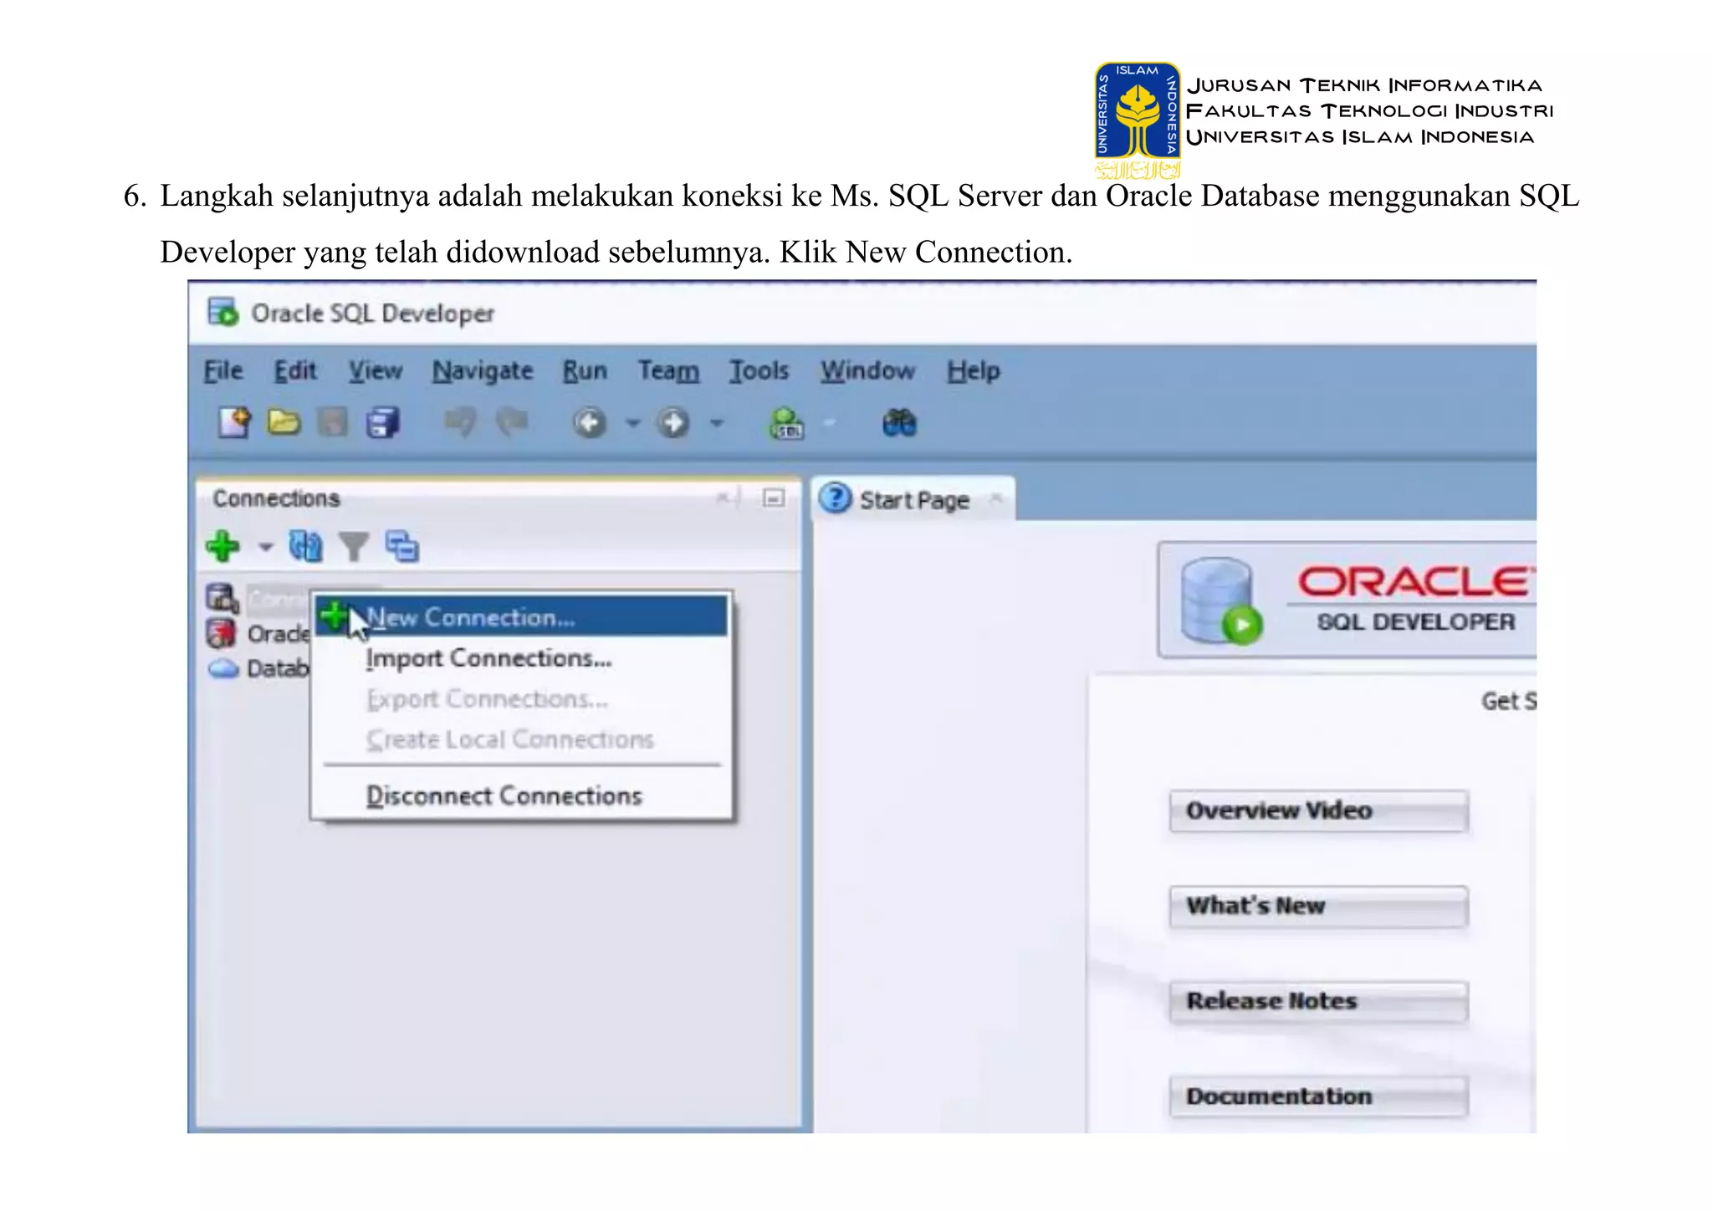This screenshot has width=1713, height=1211.
Task: Open the Navigate menu
Action: click(x=483, y=370)
